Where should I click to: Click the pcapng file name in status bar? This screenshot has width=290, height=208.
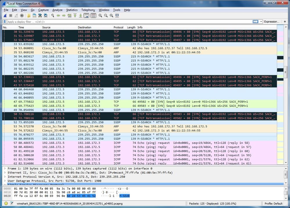[x=70, y=204]
